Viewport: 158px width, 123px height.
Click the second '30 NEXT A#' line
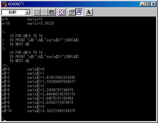tap(19, 61)
